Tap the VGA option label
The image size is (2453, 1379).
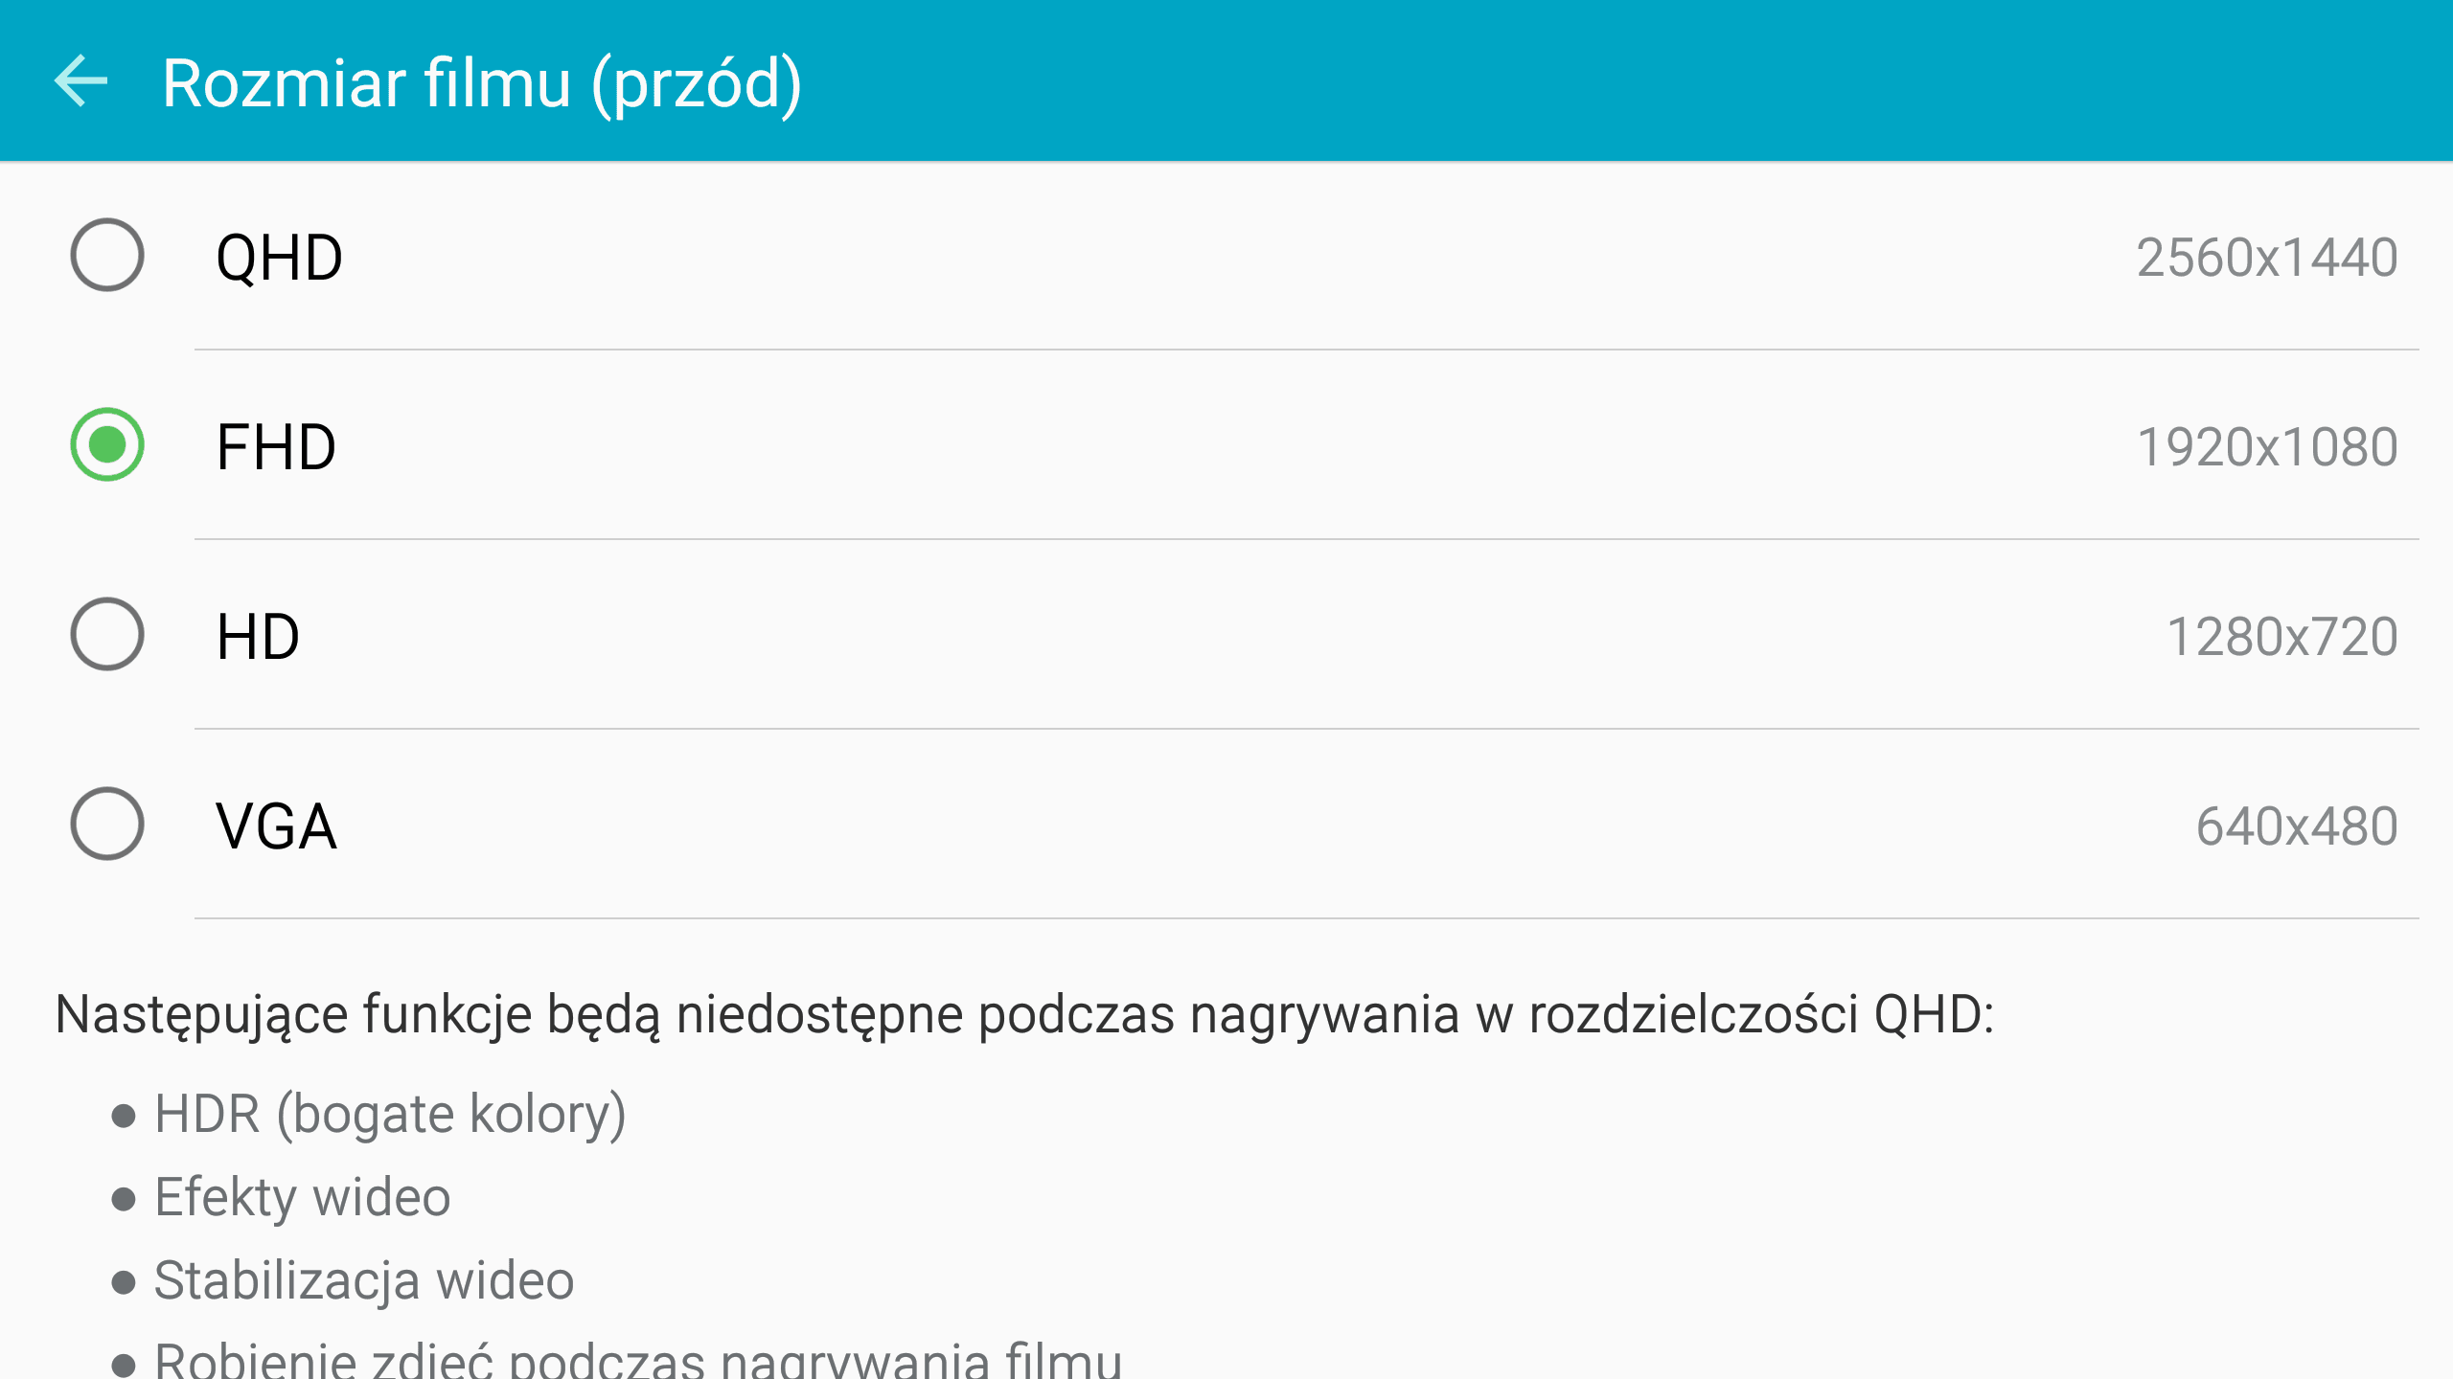coord(276,826)
